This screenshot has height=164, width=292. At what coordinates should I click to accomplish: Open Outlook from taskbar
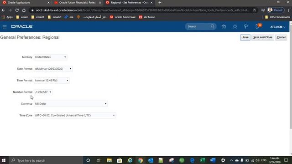pos(151,160)
